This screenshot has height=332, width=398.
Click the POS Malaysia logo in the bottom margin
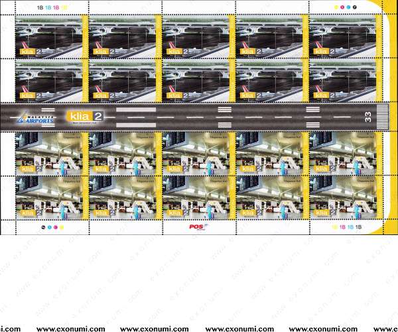(198, 226)
